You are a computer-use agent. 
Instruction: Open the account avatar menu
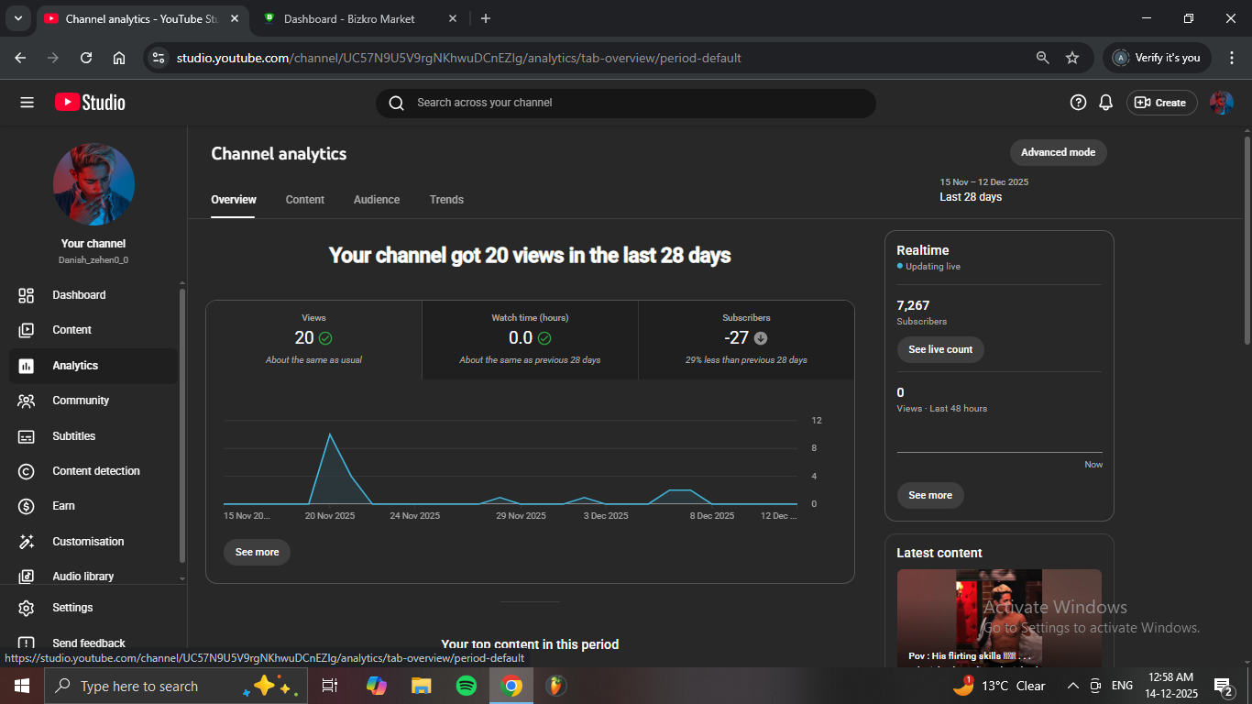pos(1221,103)
